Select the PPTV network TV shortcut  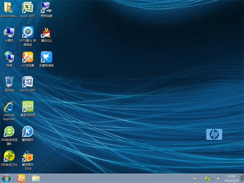(27, 32)
